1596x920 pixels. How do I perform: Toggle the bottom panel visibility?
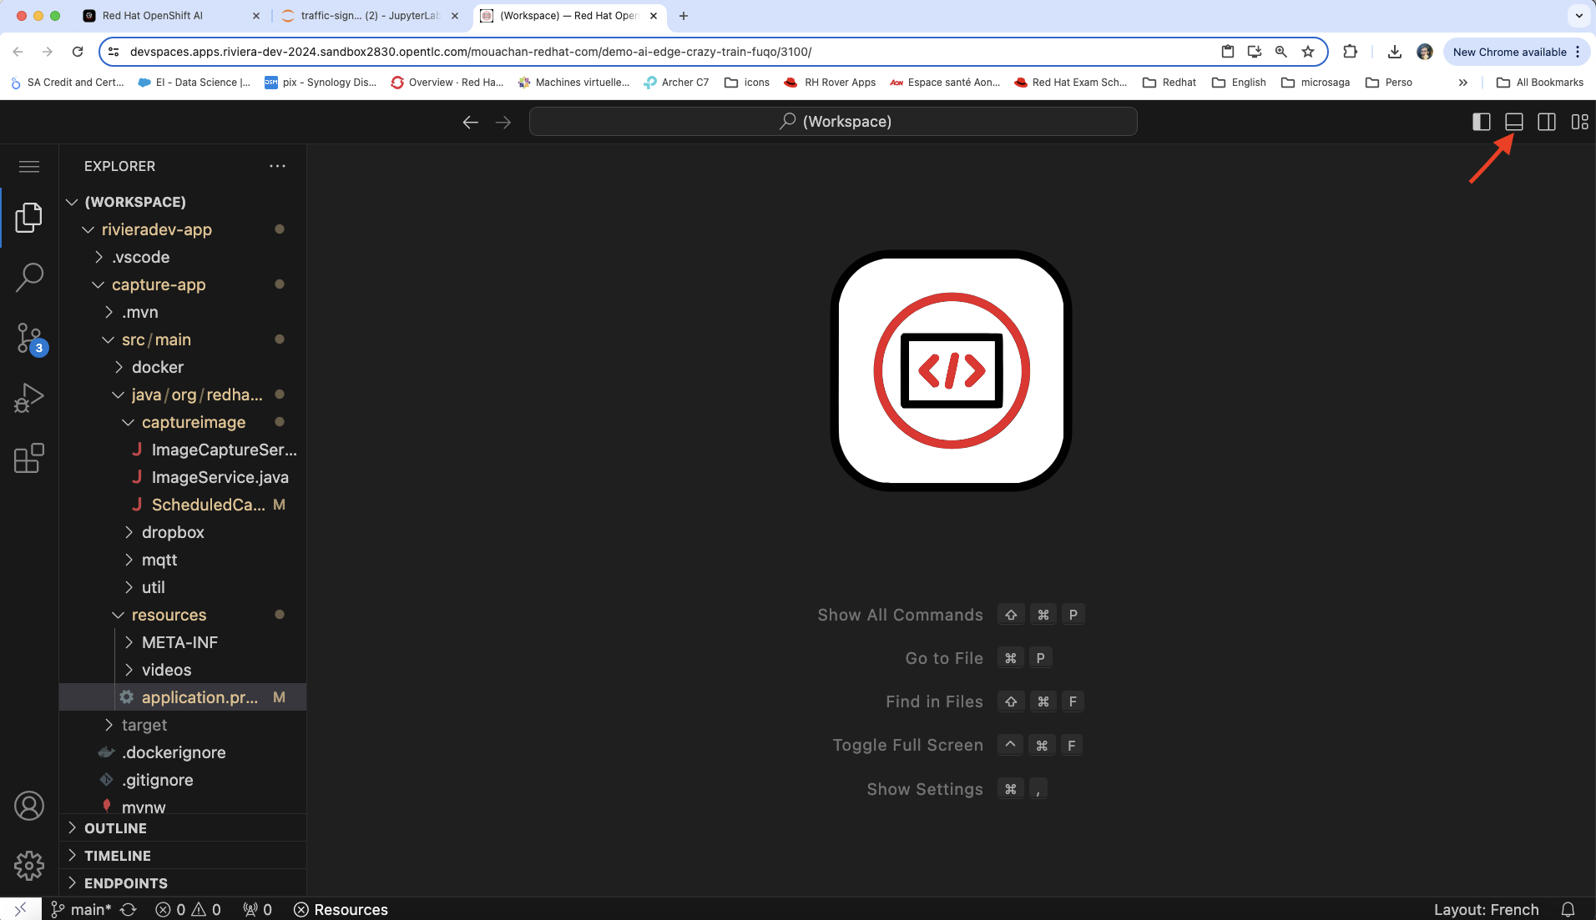1513,122
